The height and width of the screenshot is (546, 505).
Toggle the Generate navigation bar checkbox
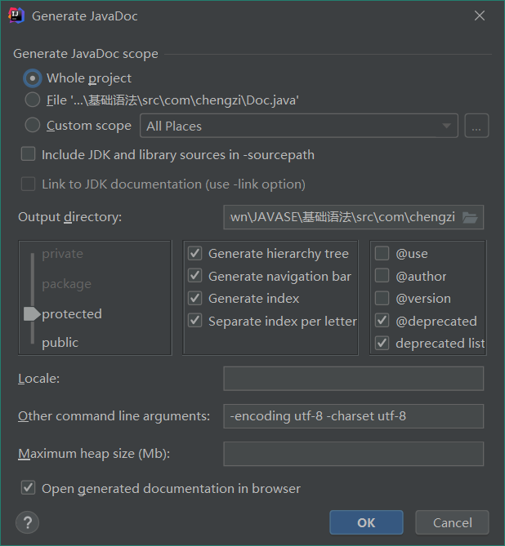pos(195,276)
